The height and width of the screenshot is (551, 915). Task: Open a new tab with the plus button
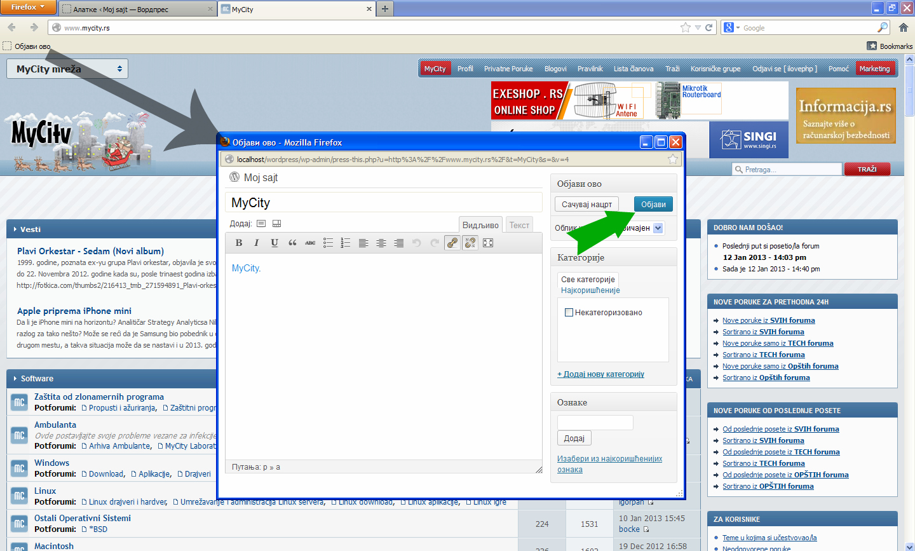[x=385, y=9]
